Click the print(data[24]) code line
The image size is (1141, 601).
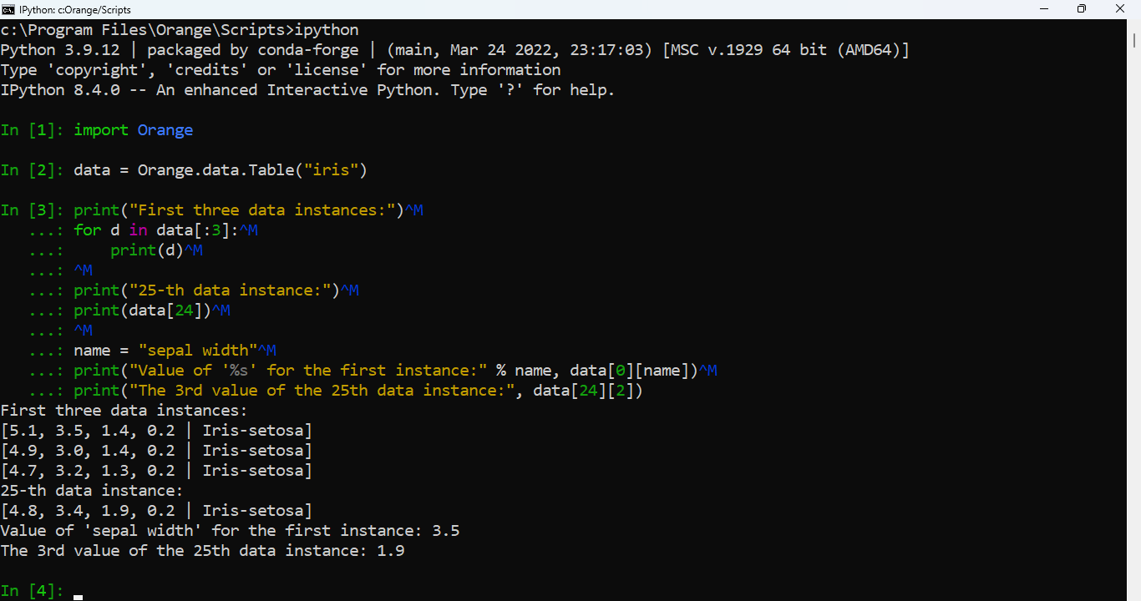[142, 311]
